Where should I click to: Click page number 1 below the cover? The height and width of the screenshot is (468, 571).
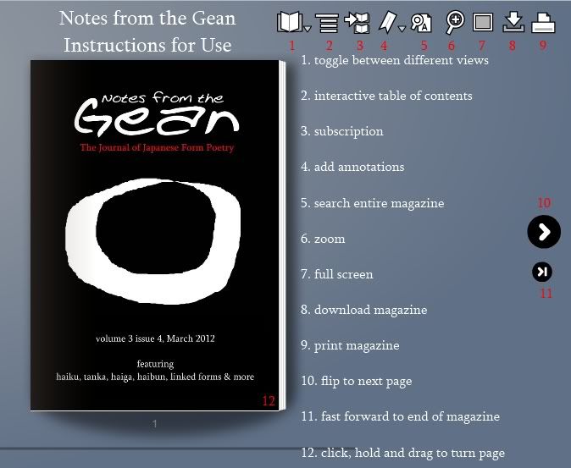[154, 424]
